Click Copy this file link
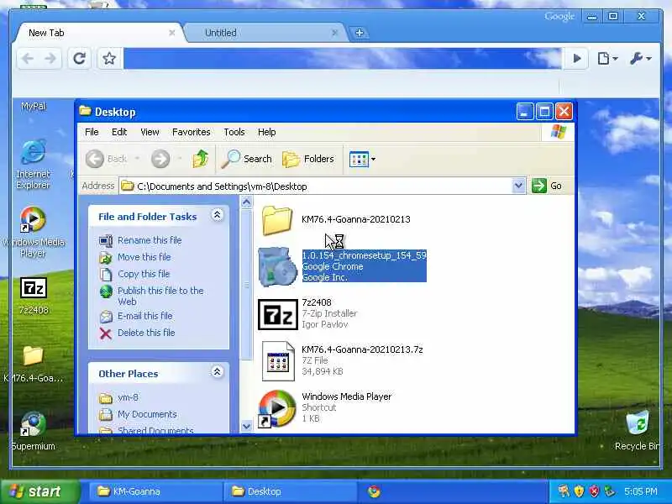Image resolution: width=672 pixels, height=504 pixels. pyautogui.click(x=144, y=274)
